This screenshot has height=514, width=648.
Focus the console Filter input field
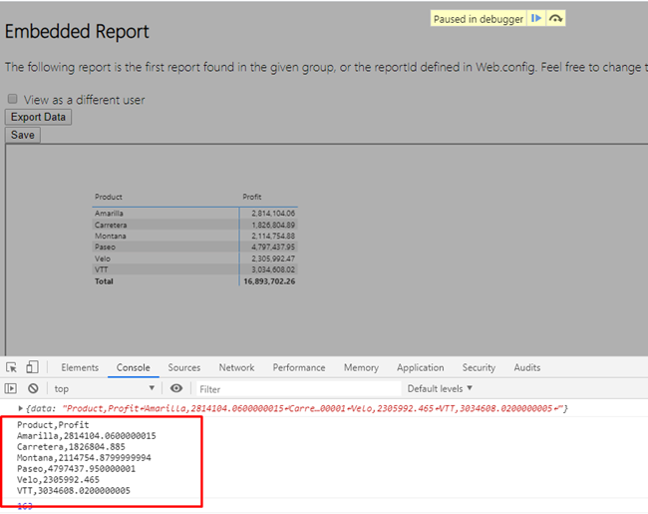(298, 389)
